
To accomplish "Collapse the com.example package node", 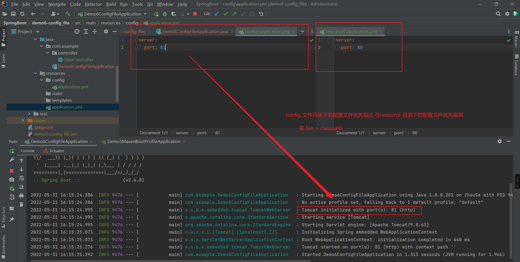I will coord(41,46).
